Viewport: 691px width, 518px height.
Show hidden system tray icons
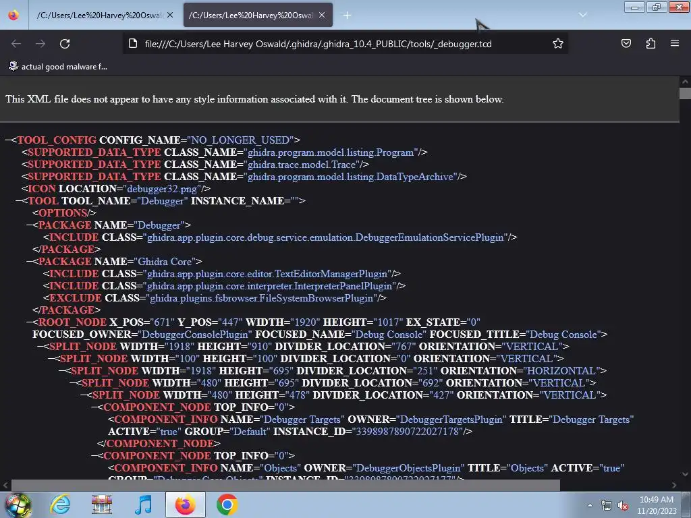click(590, 505)
